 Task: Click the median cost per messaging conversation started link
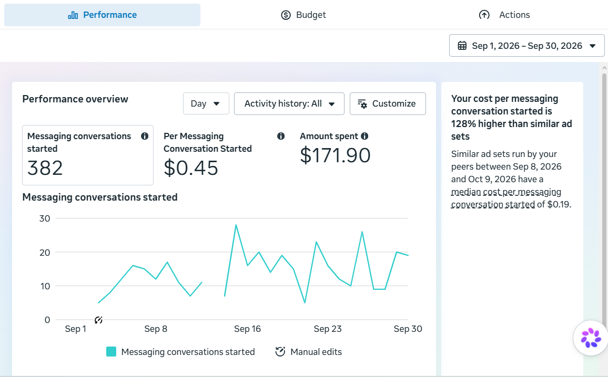(505, 198)
